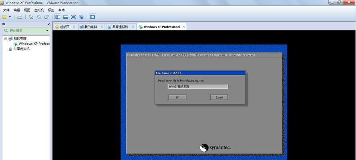
Task: Open the snapshot manager icon
Action: 46,17
